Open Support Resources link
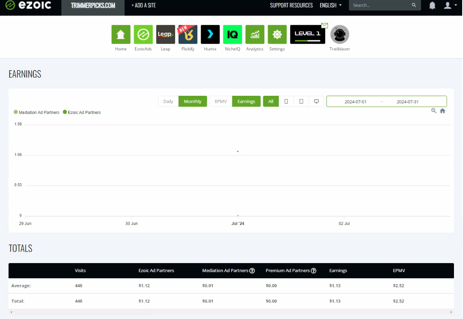463x319 pixels. [x=291, y=5]
